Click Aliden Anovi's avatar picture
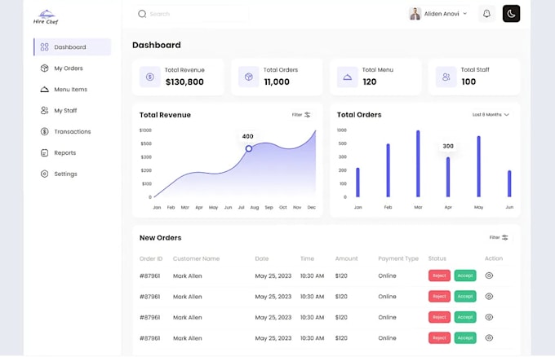 point(415,14)
